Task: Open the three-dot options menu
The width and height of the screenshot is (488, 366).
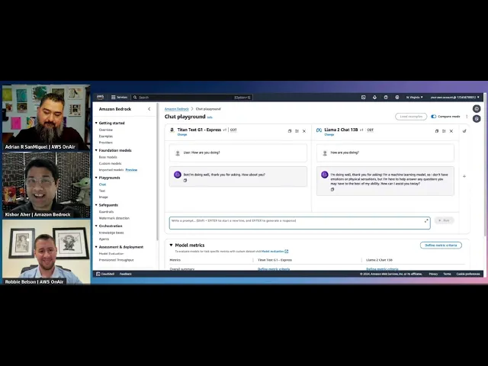Action: click(x=467, y=117)
